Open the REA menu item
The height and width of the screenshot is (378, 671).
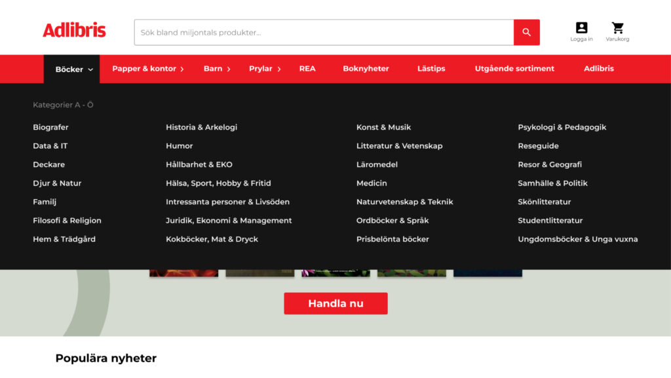pos(307,69)
